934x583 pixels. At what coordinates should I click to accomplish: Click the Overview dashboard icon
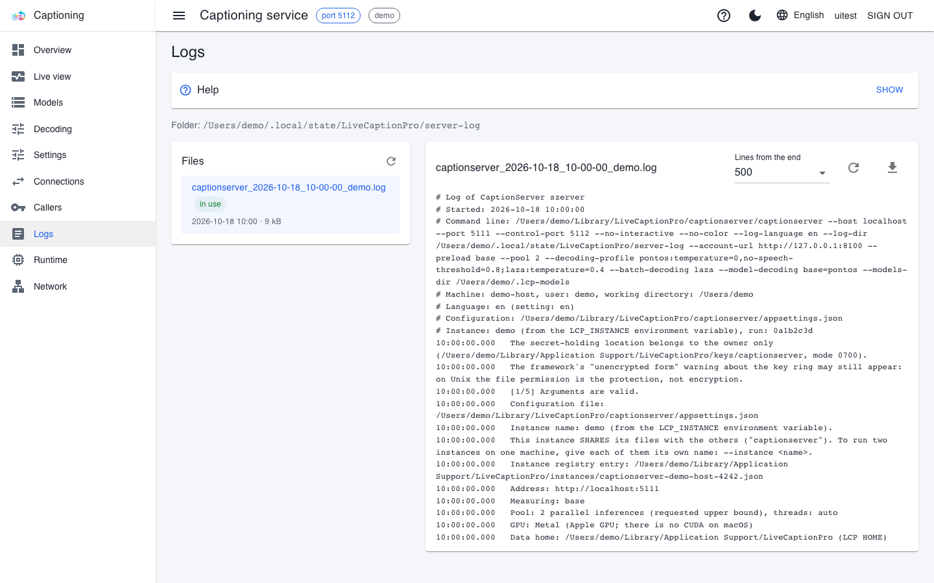click(x=18, y=50)
